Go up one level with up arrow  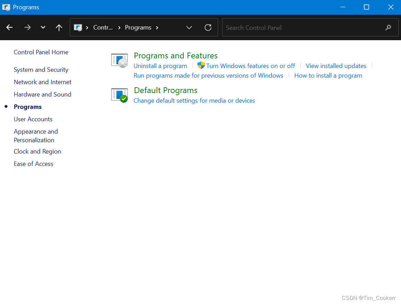pyautogui.click(x=59, y=27)
